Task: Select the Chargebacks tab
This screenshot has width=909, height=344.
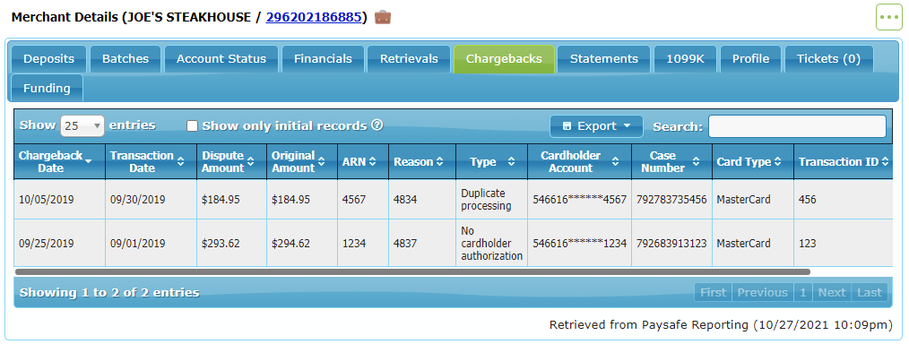Action: (x=505, y=59)
